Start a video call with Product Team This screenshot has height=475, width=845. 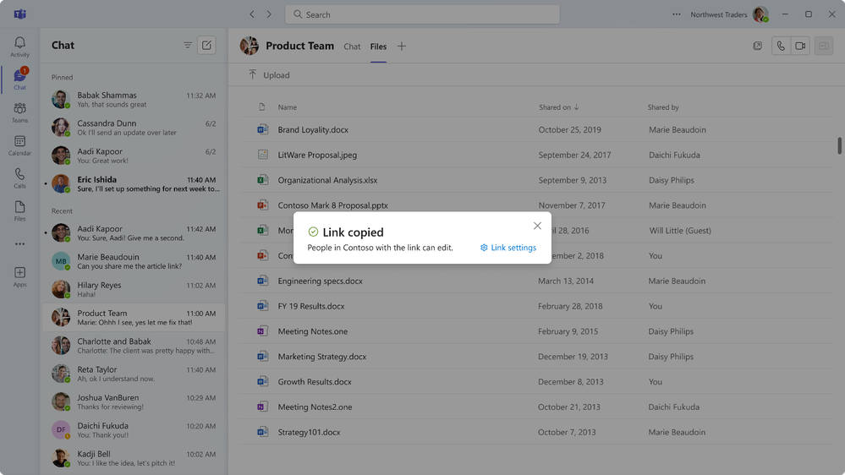[x=800, y=46]
